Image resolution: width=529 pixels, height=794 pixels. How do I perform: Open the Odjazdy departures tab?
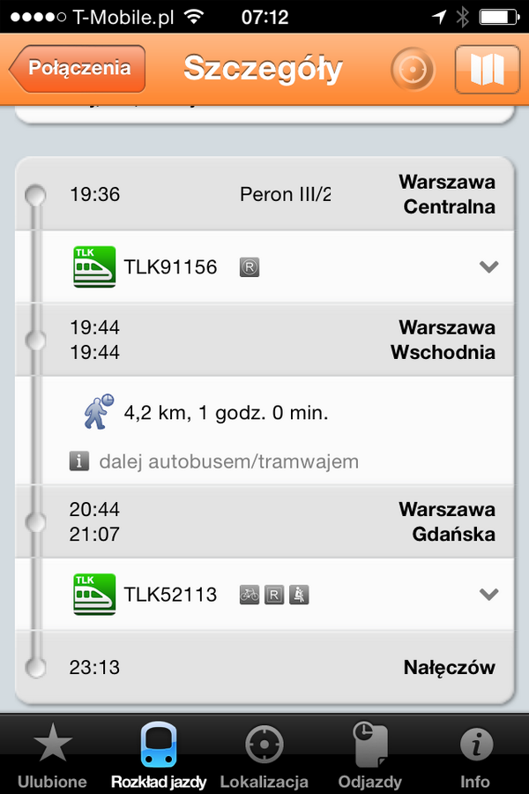[370, 754]
